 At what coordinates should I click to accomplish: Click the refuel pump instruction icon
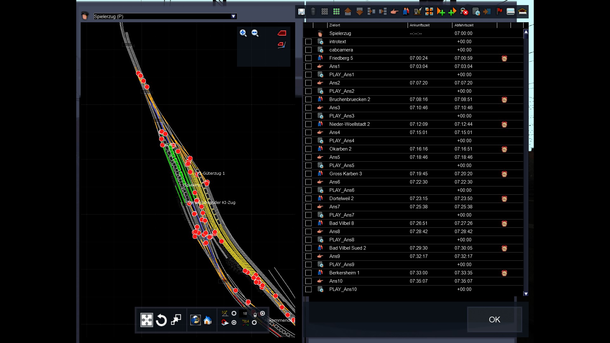click(x=417, y=12)
